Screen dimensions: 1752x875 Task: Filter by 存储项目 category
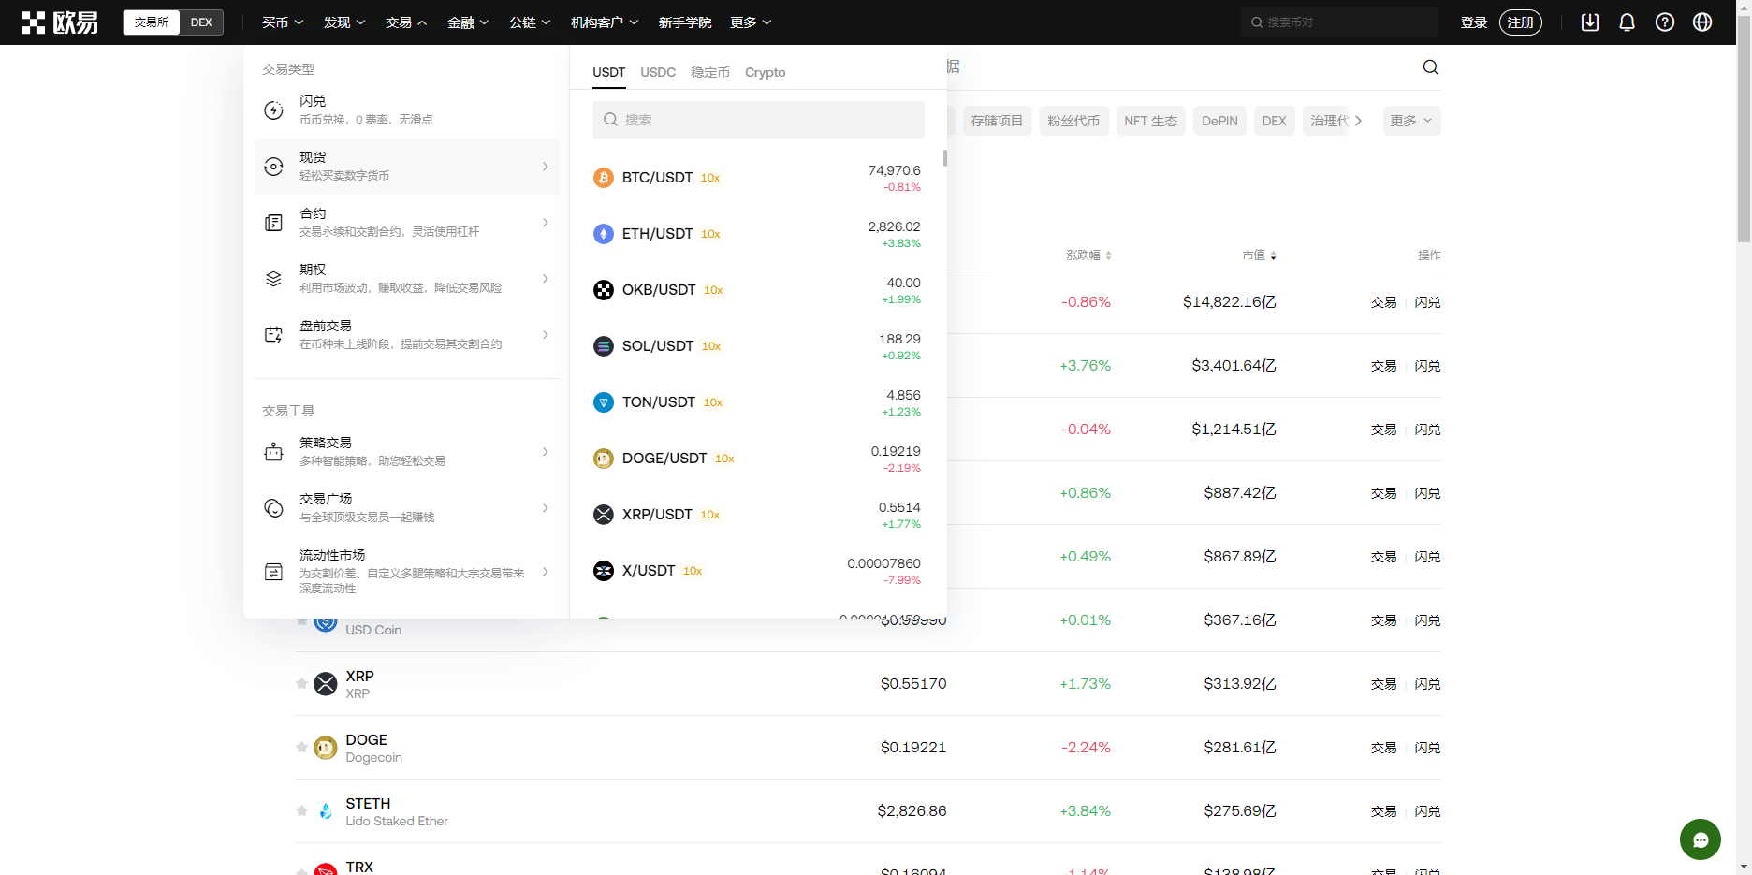(x=997, y=121)
